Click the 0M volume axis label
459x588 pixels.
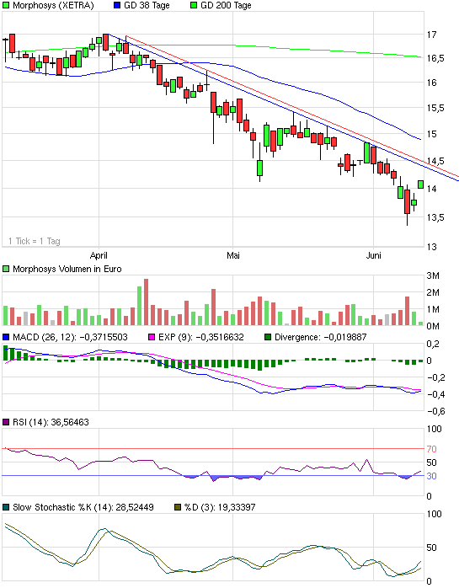coord(433,326)
